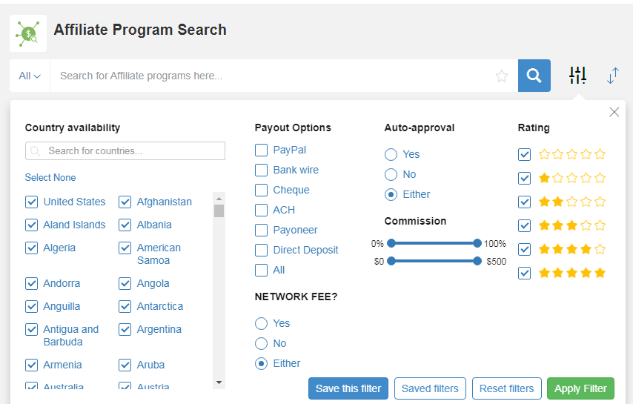Viewport: 633px width, 404px height.
Task: Click the favorite star in search bar
Action: click(502, 76)
